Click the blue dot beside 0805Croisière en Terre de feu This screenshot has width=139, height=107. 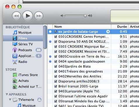(x=50, y=56)
